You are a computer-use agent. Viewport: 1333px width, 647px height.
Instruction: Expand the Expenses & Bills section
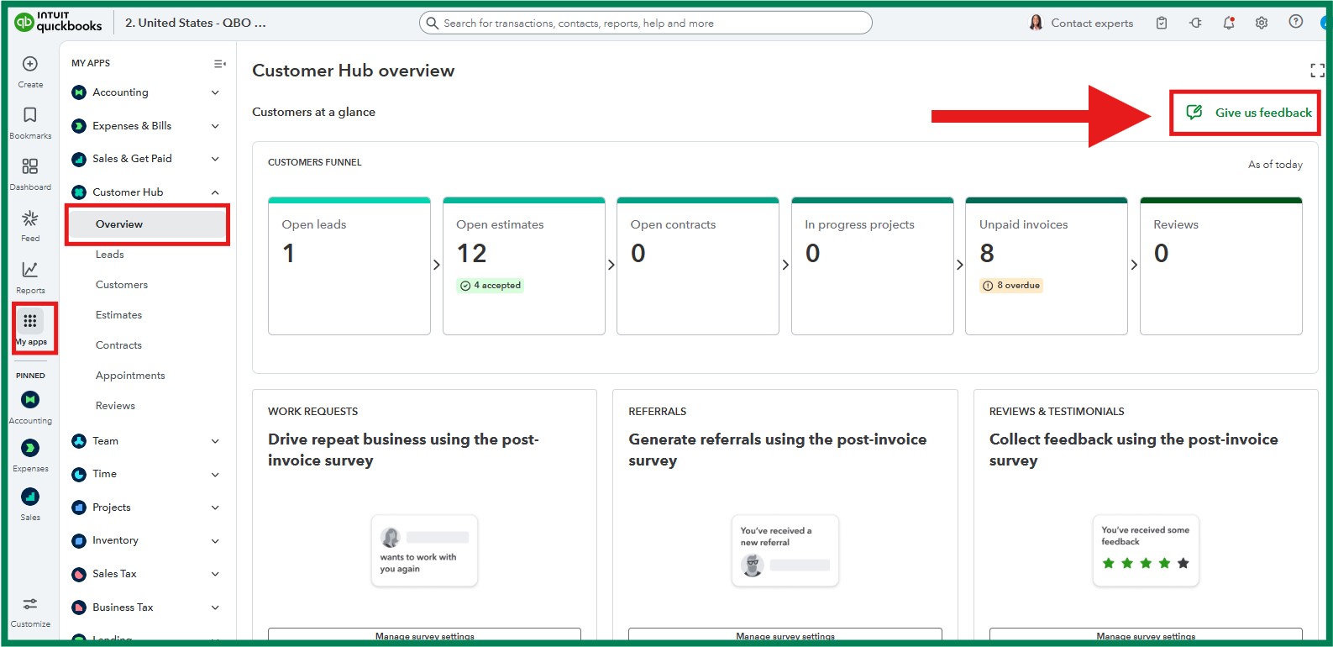tap(148, 126)
